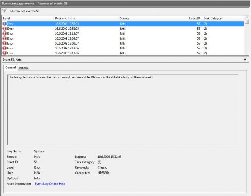The width and height of the screenshot is (251, 196).
Task: Click the error icon of the 13:13:07 event
Action: [4, 33]
